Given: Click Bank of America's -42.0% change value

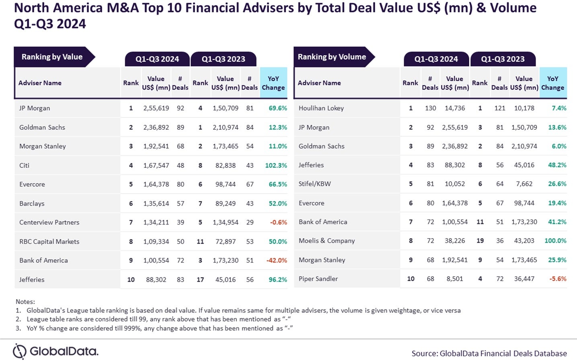Looking at the screenshot, I should pos(277,261).
